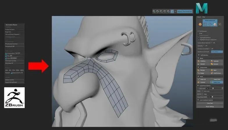Click the Decimation Master panel title

[x=12, y=25]
